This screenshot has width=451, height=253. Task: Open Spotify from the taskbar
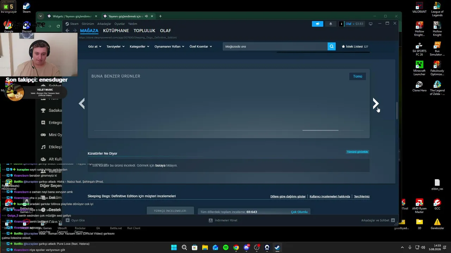click(226, 247)
